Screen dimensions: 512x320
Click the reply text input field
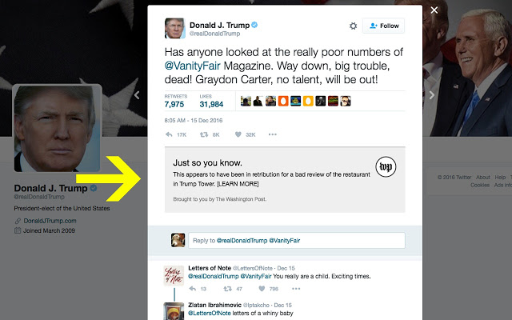pos(297,241)
